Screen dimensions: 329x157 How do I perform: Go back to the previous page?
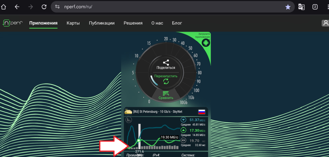17,7
